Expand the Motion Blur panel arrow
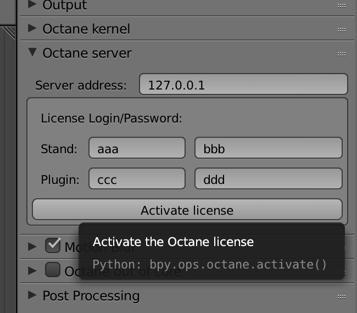Screen dimensions: 357x313 pos(32,247)
